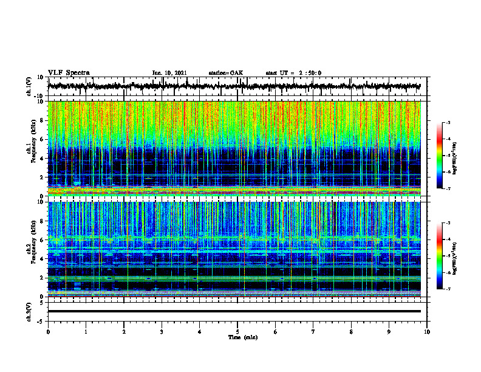Click the ch.1 spectrogram color scale bar
The width and height of the screenshot is (481, 372).
tap(439, 156)
